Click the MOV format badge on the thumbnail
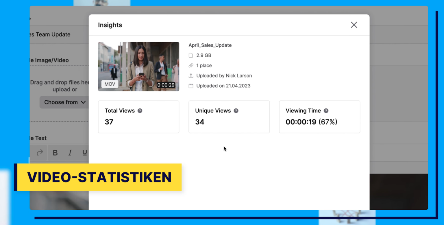The image size is (444, 225). 110,84
